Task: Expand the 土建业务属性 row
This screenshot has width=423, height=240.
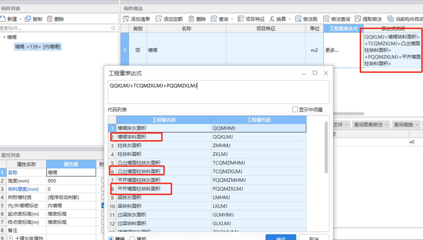Action: [x=10, y=238]
